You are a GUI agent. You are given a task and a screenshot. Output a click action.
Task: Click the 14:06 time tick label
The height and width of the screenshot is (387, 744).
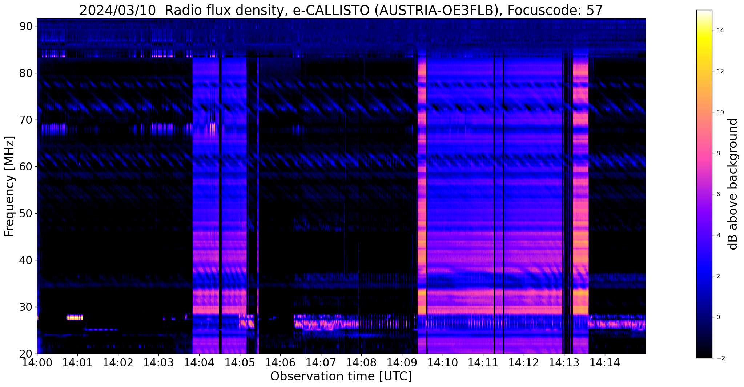(280, 363)
